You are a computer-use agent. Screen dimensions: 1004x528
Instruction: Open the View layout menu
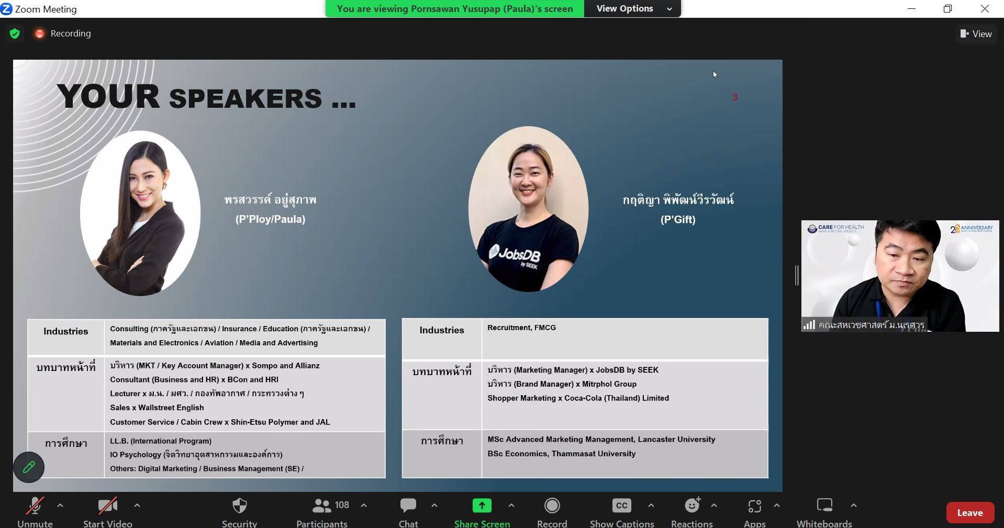pos(976,34)
